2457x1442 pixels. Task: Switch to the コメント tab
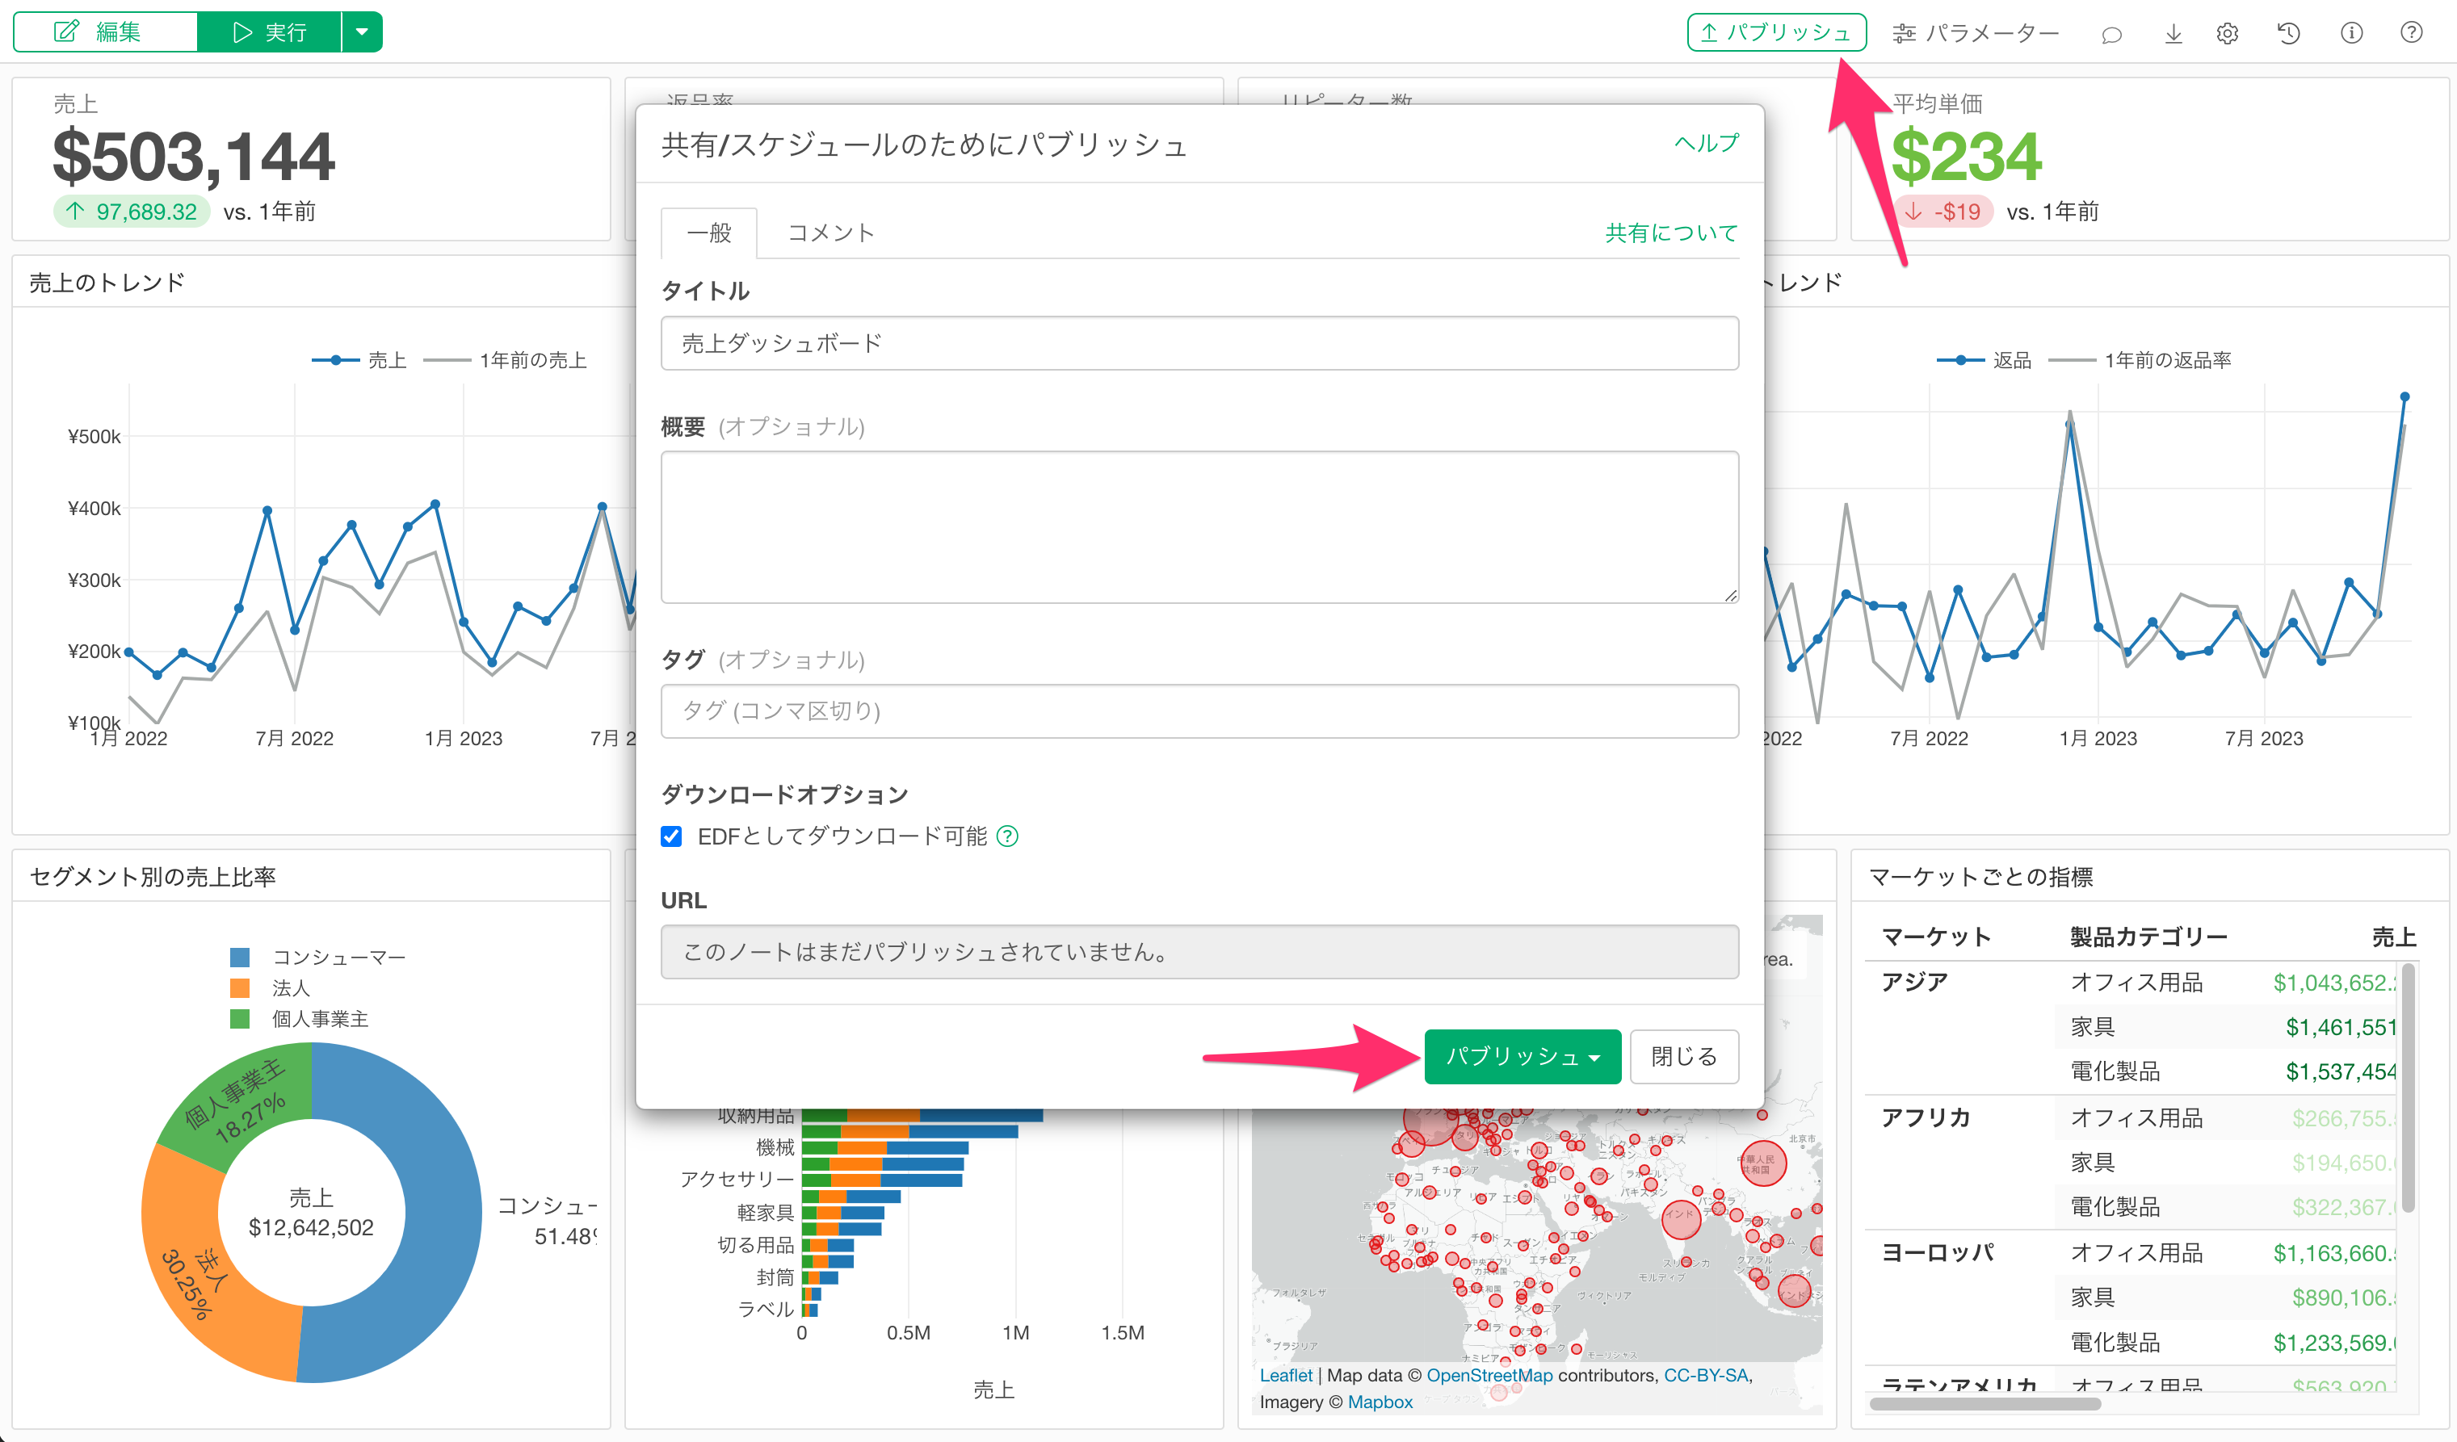830,233
